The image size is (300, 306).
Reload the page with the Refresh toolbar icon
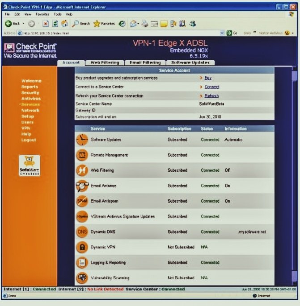(55, 24)
